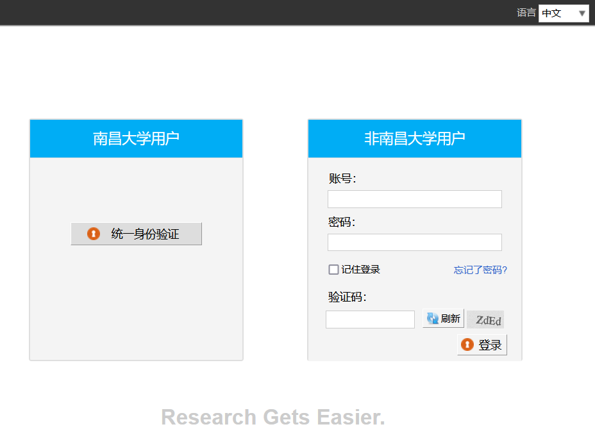
Task: Open the 忘记了密码? link
Action: pyautogui.click(x=480, y=270)
